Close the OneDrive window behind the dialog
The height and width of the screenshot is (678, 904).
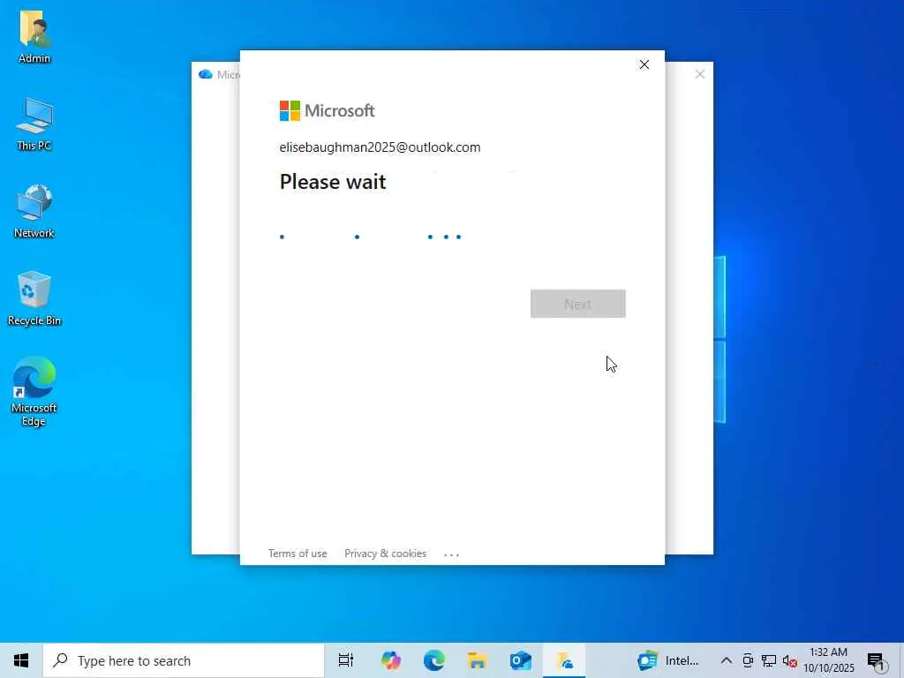point(700,74)
